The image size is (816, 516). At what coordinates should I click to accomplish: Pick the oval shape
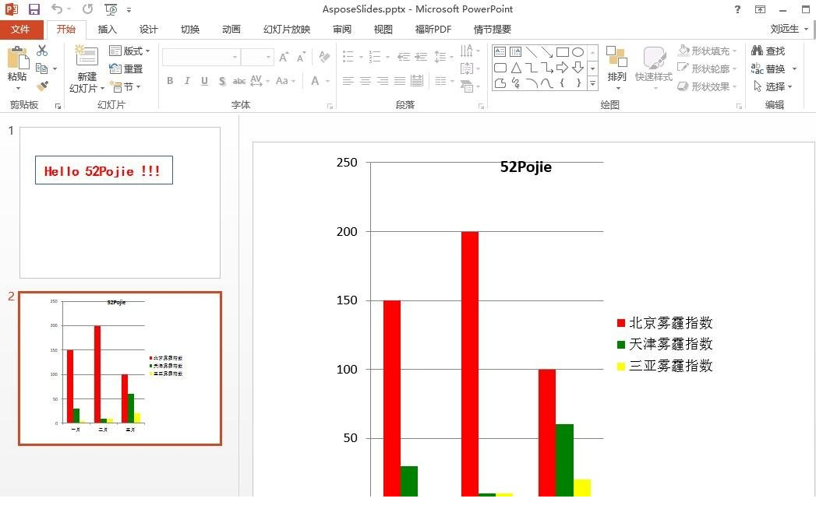[x=578, y=52]
